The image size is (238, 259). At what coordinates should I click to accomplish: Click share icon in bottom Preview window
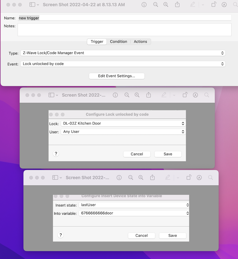[152, 177]
